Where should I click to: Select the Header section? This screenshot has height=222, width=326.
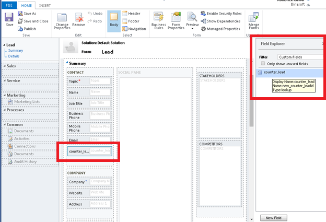[x=132, y=14]
